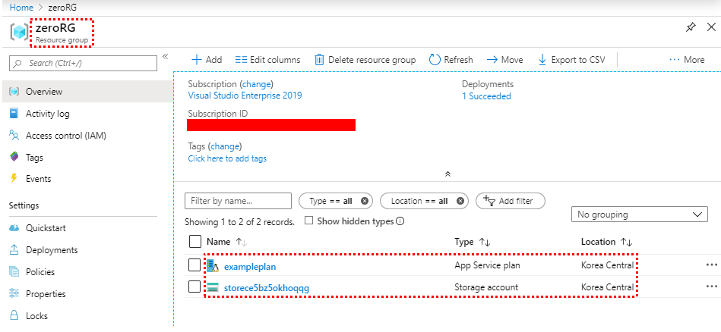The width and height of the screenshot is (721, 332).
Task: Check the select-all checkbox in header
Action: pyautogui.click(x=195, y=241)
